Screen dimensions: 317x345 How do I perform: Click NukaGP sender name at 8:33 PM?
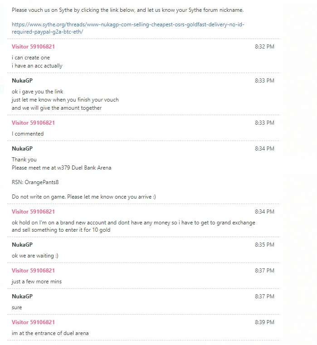(22, 81)
